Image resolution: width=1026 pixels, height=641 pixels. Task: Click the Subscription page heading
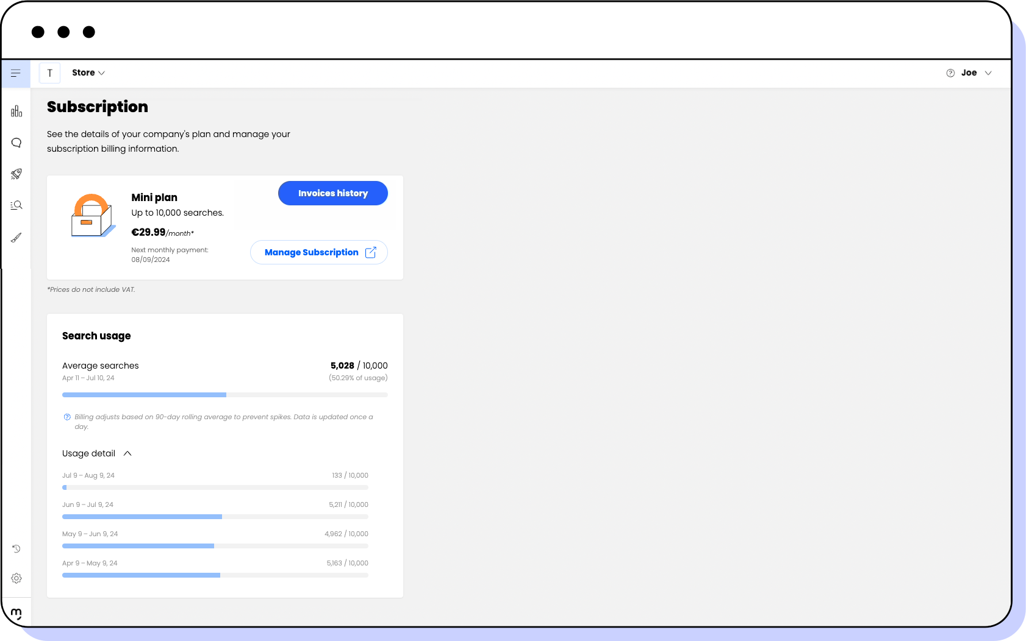[x=98, y=107]
